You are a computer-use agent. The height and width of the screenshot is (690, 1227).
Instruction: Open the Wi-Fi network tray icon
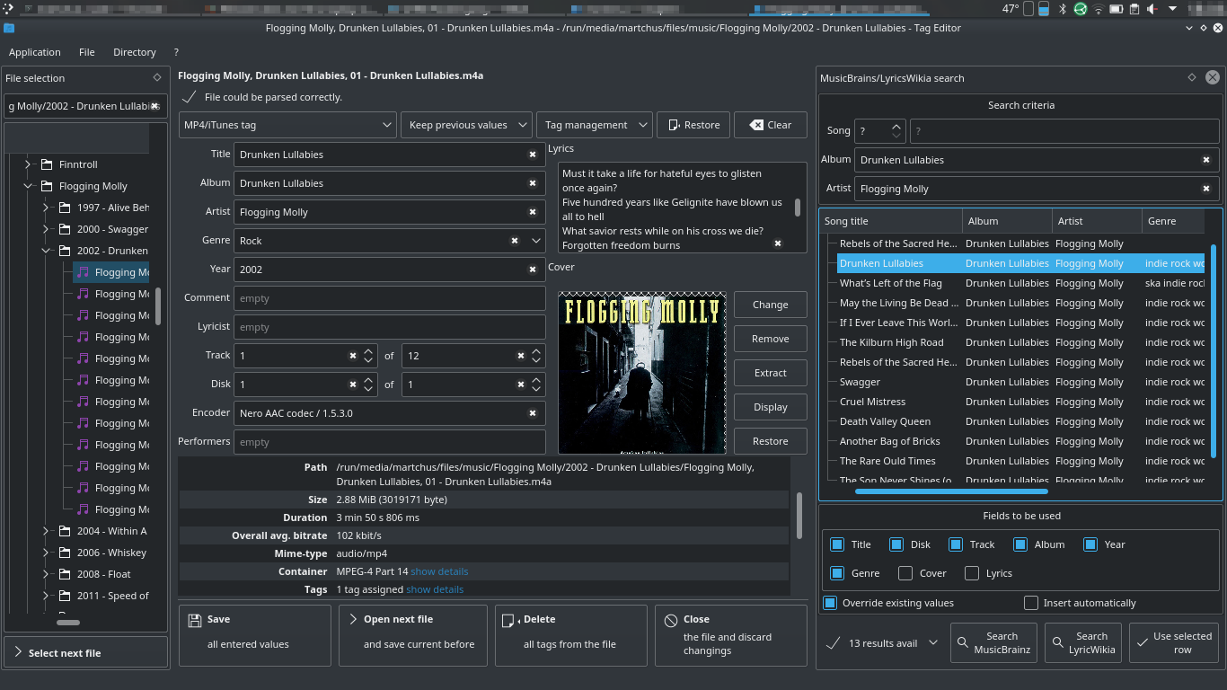(x=1098, y=9)
